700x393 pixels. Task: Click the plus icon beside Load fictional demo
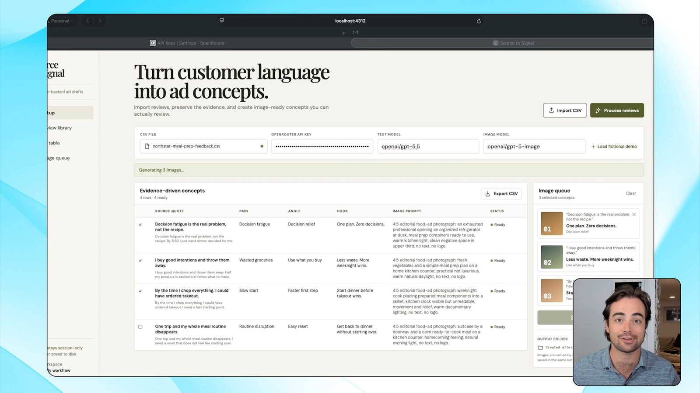[x=593, y=147]
